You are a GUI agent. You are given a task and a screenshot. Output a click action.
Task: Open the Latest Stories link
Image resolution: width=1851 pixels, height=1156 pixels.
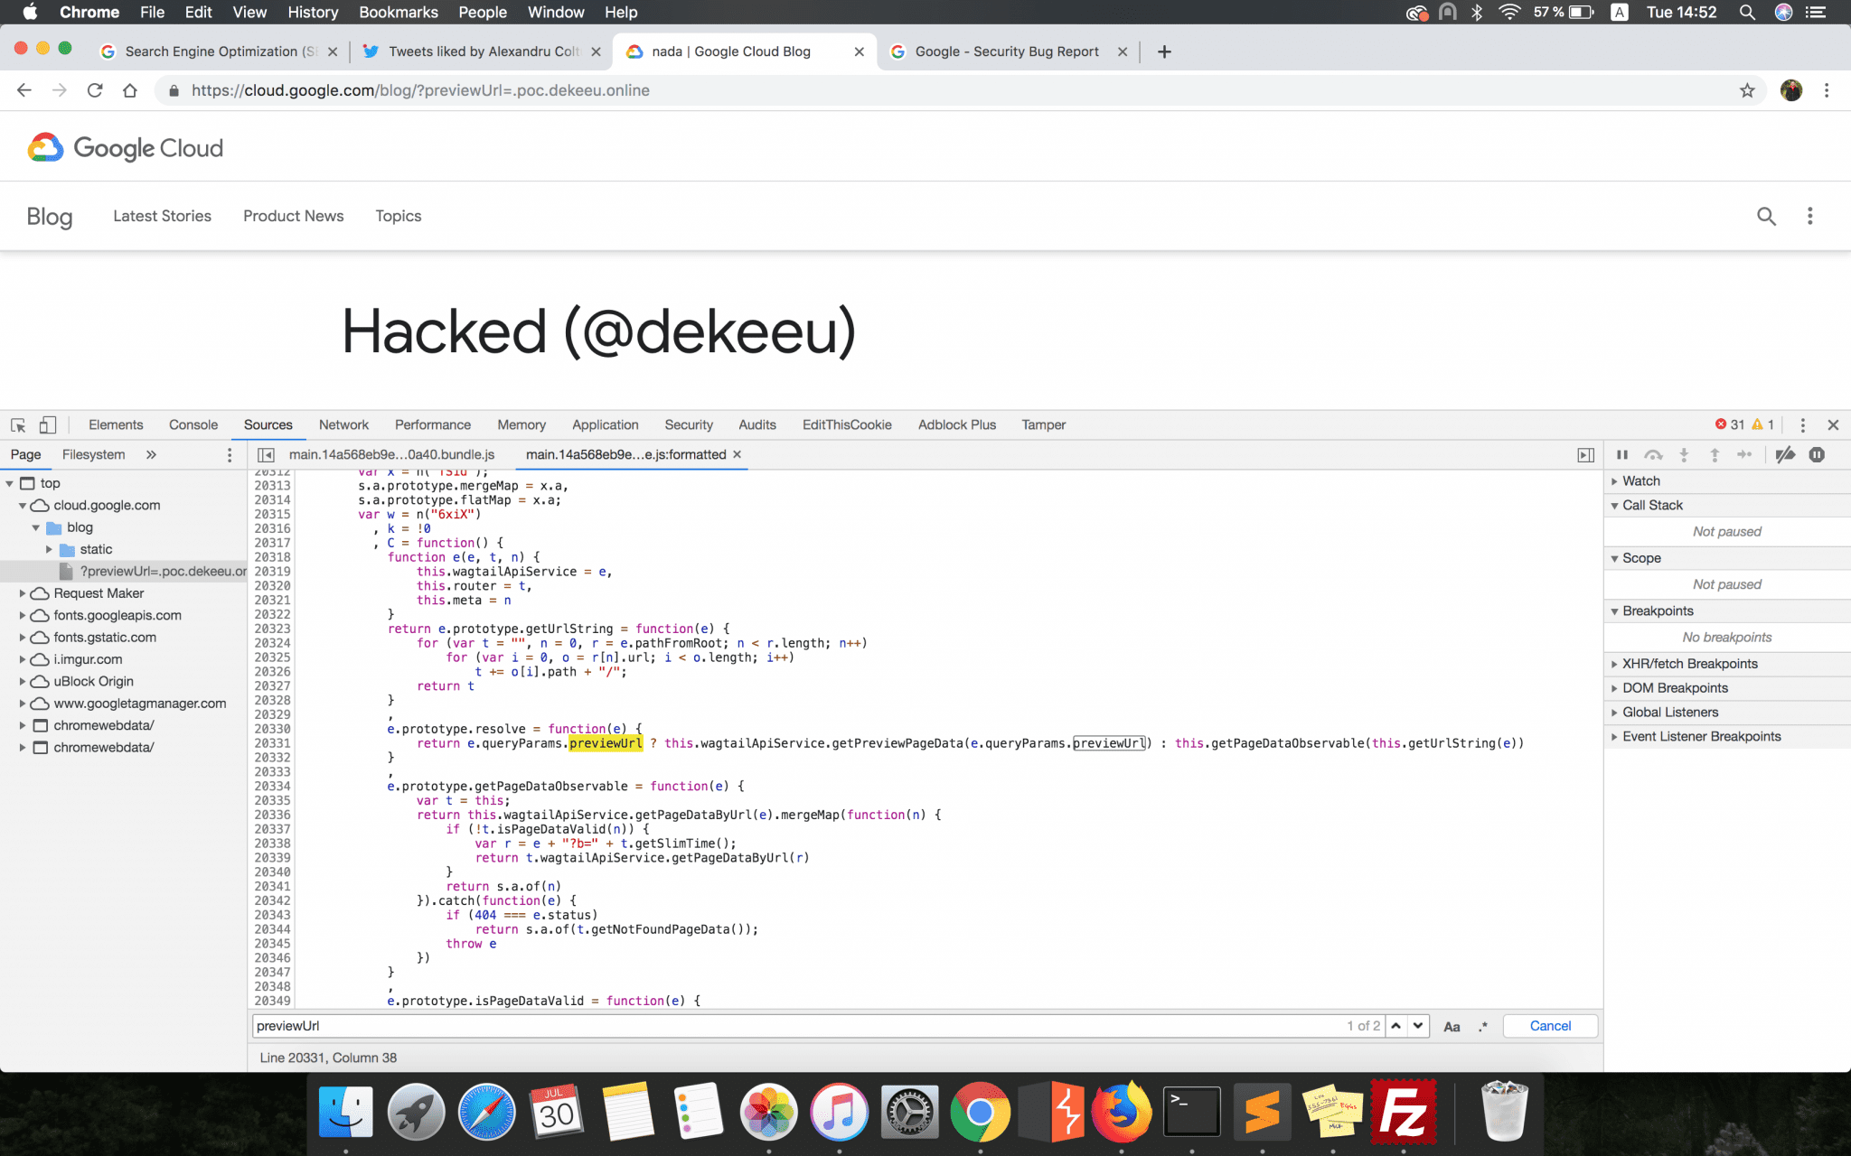click(x=162, y=216)
